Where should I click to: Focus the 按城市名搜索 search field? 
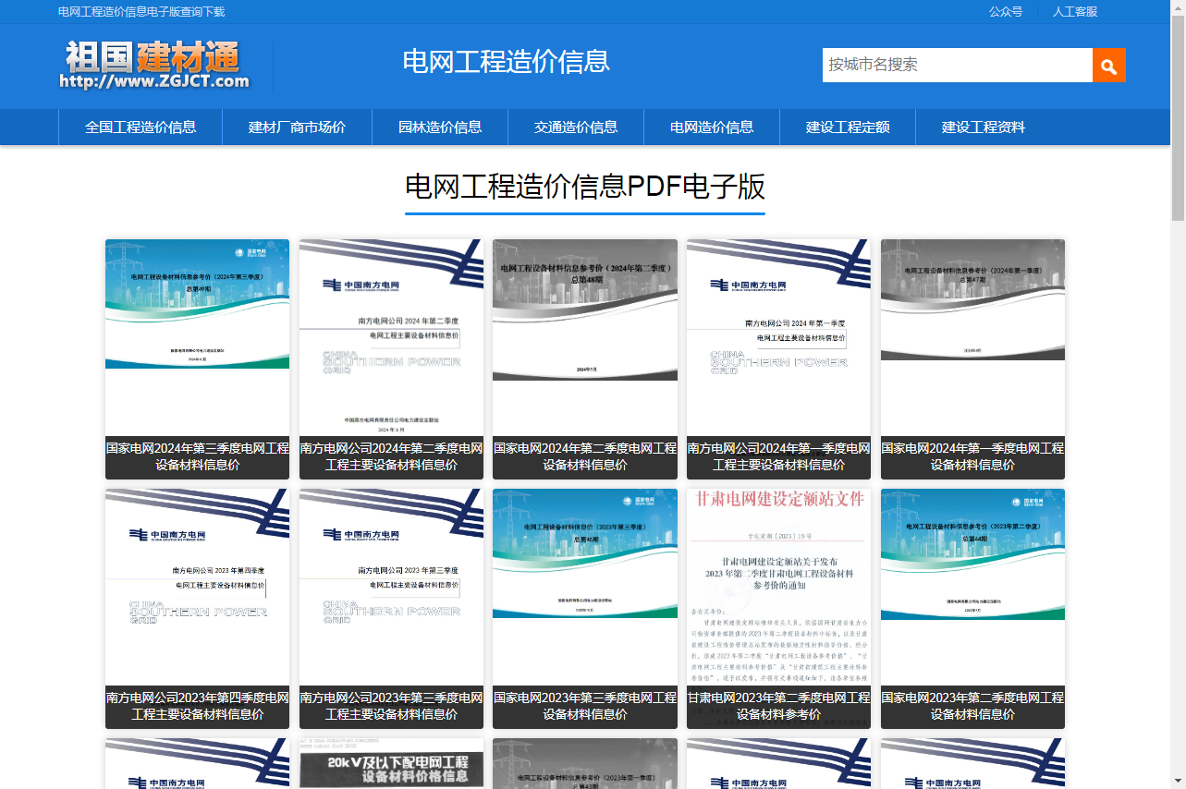[958, 65]
